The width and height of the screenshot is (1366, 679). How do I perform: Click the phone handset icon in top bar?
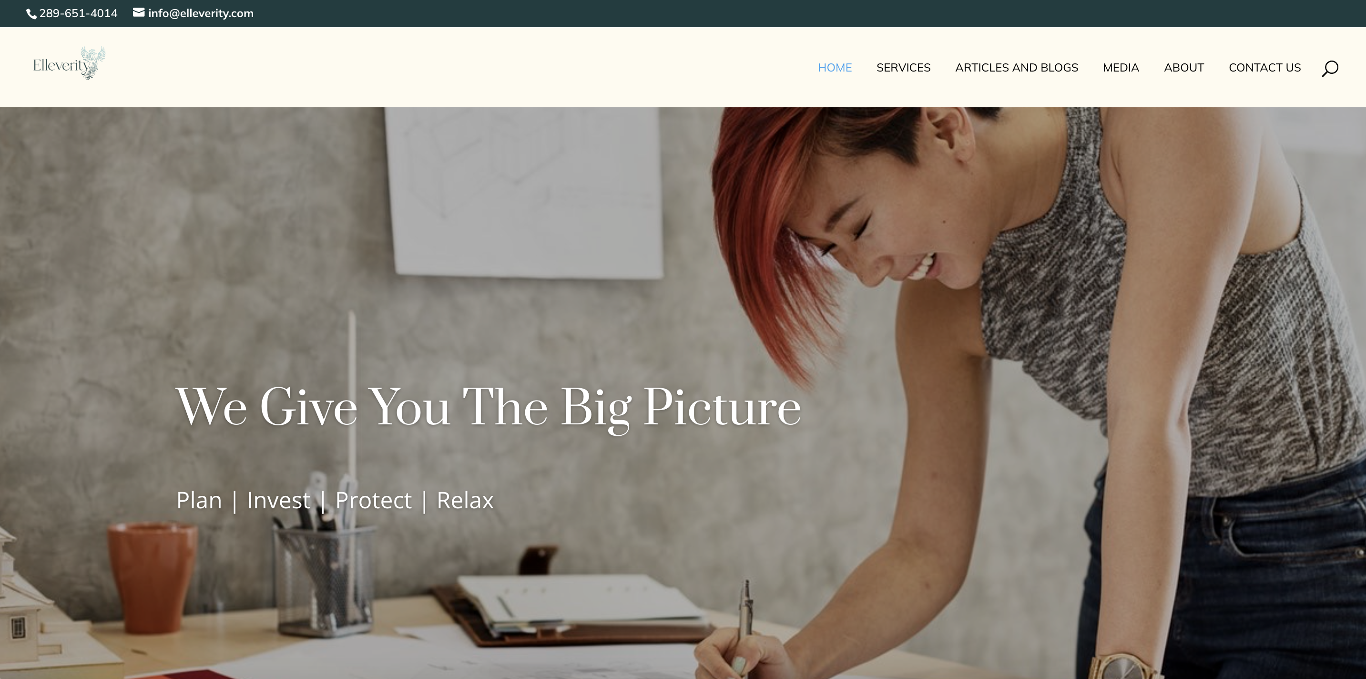coord(31,14)
